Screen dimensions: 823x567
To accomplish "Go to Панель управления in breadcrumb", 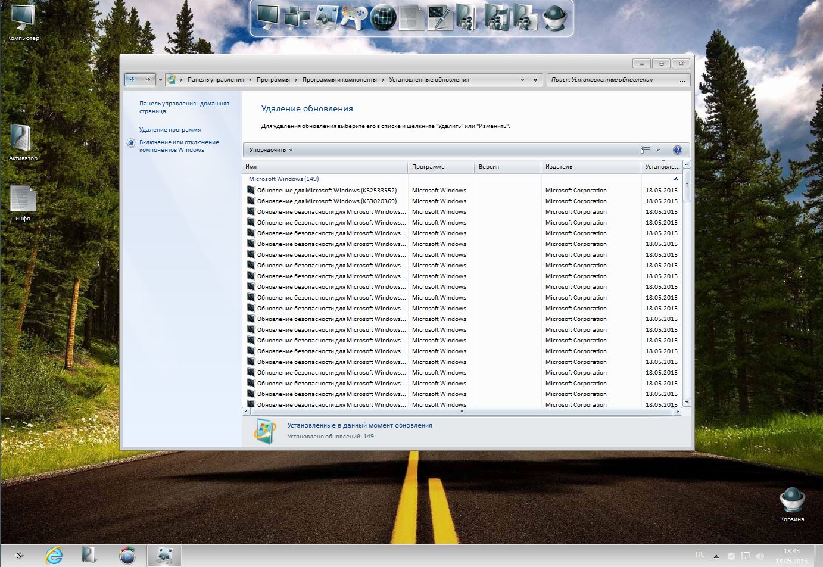I will (216, 80).
